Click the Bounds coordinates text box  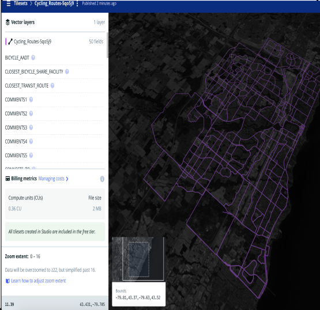(x=138, y=297)
